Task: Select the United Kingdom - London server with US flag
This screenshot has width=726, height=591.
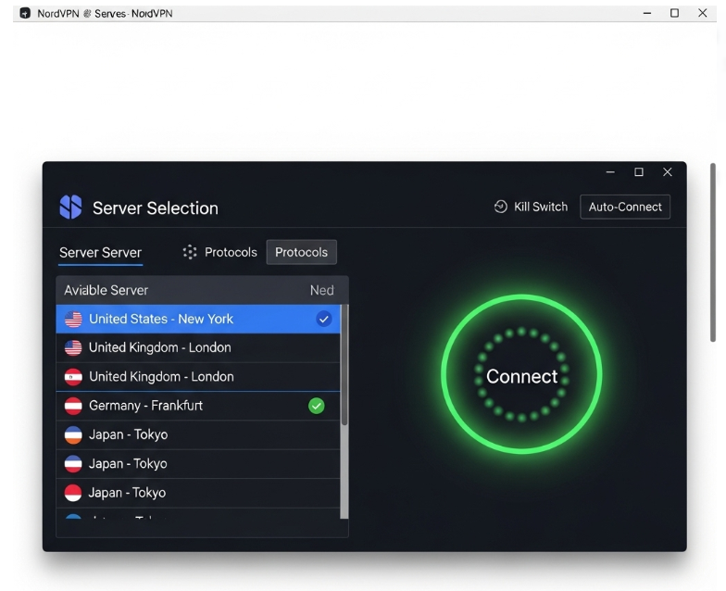Action: [x=159, y=347]
